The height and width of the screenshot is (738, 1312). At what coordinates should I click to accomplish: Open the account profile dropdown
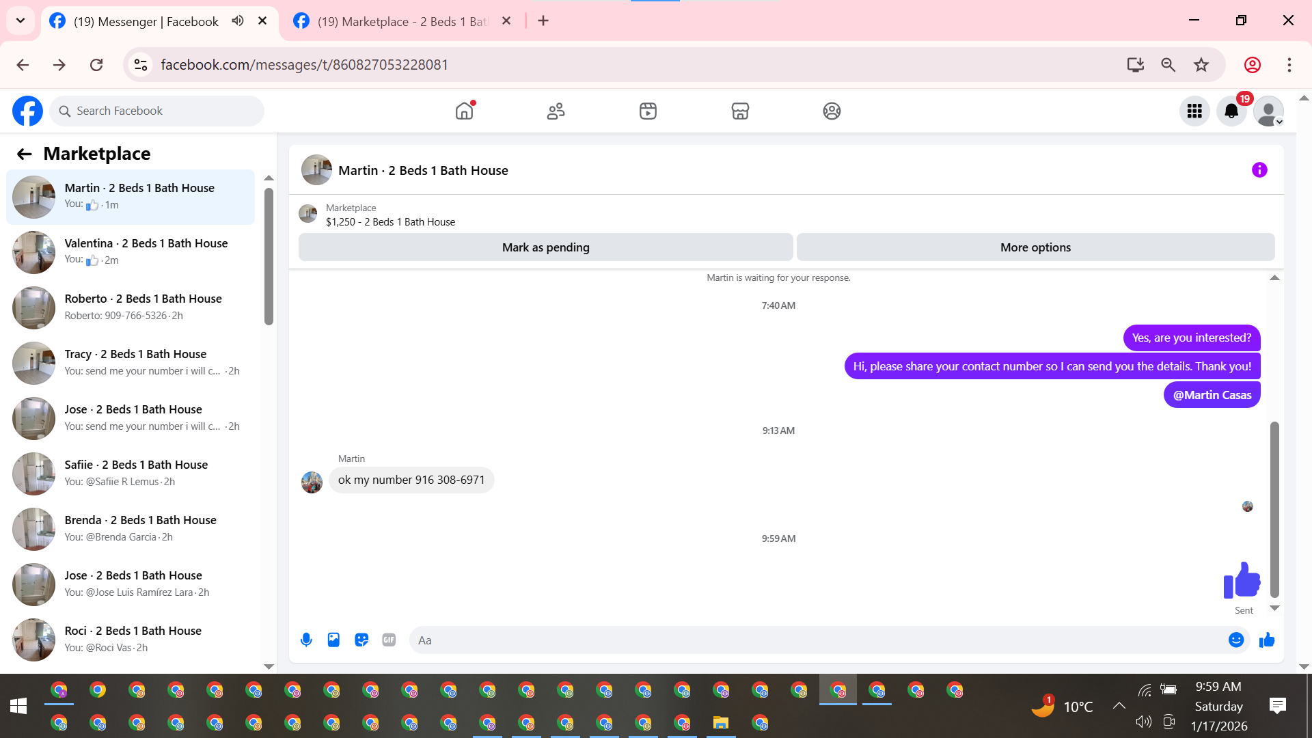pos(1269,111)
